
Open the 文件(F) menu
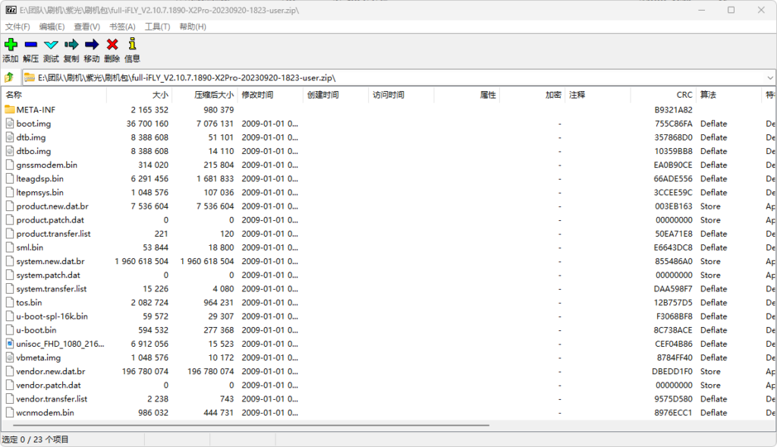coord(17,27)
